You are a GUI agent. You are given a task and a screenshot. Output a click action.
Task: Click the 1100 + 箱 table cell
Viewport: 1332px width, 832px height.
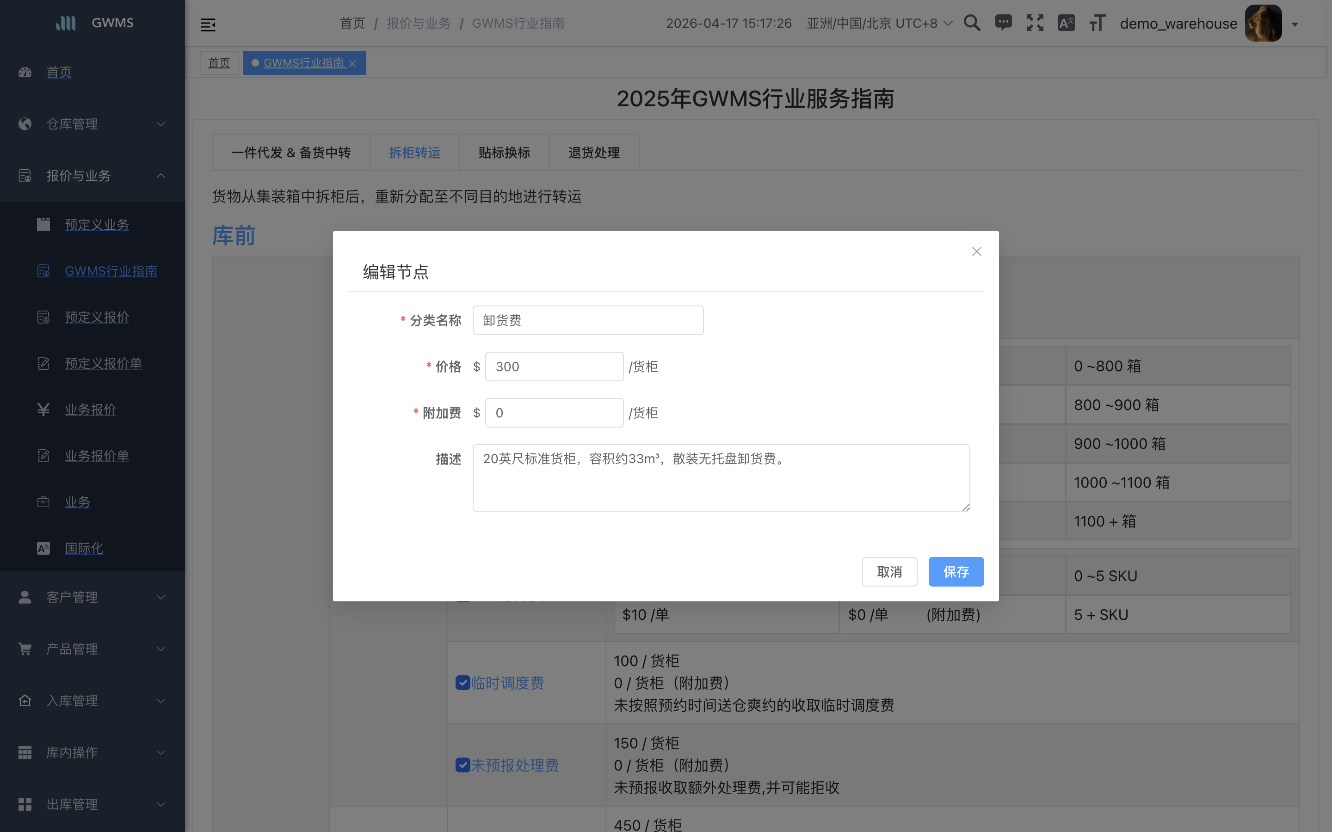point(1178,521)
